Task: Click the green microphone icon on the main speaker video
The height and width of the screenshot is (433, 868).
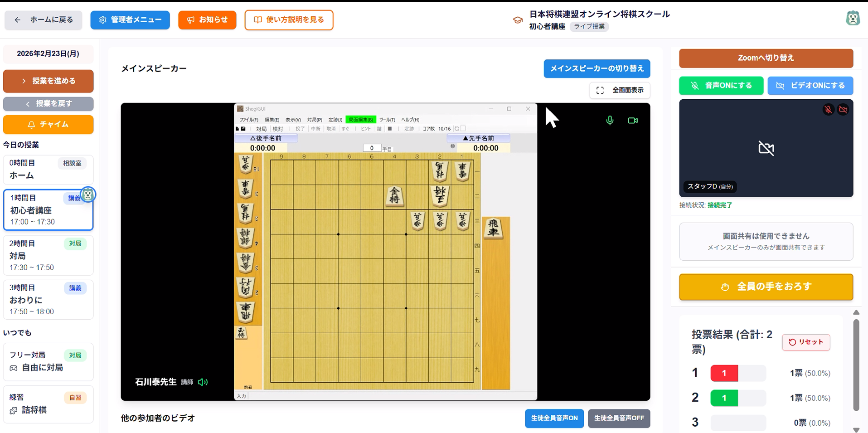Action: 610,120
